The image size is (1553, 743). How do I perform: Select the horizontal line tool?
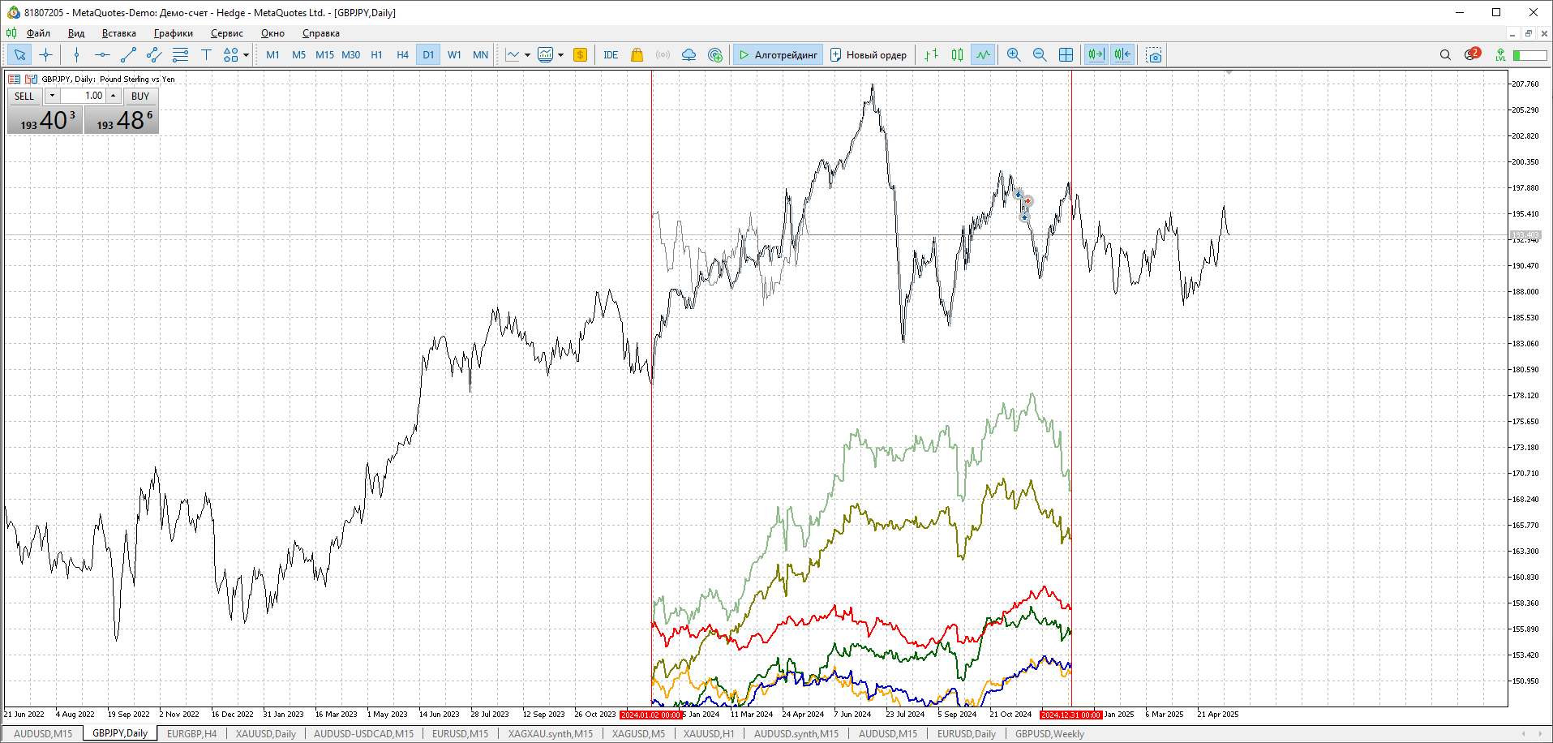[x=102, y=55]
